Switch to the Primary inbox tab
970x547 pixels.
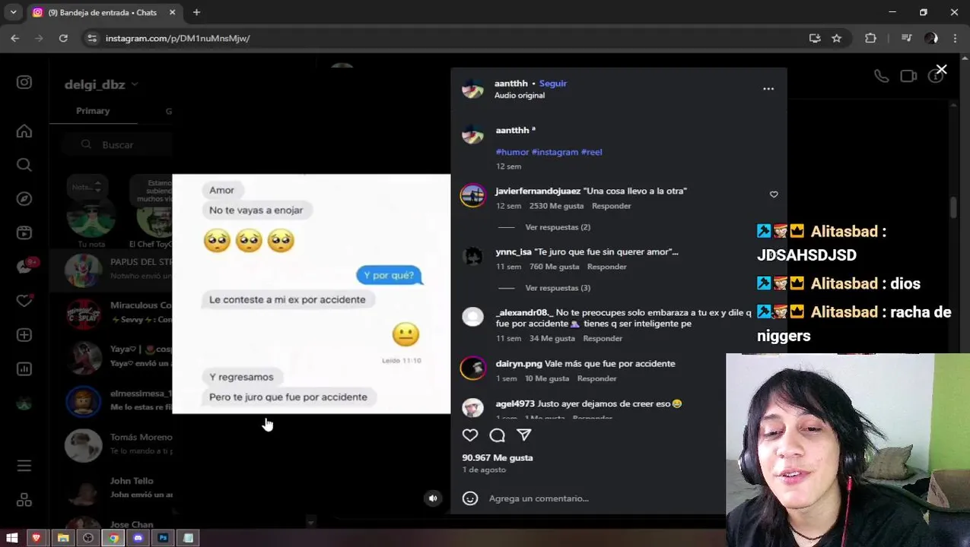point(93,111)
